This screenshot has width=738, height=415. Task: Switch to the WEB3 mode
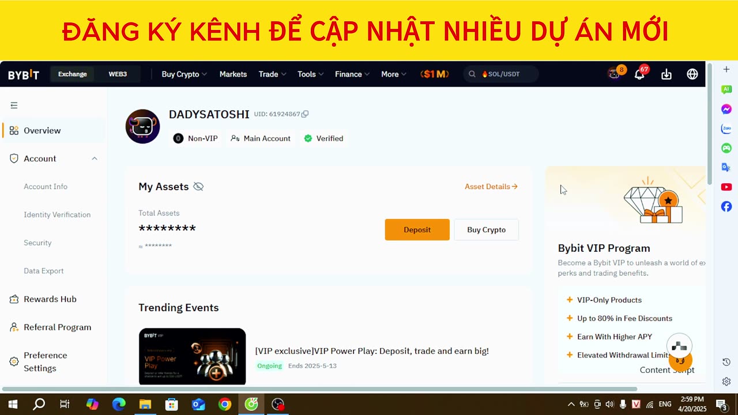tap(118, 74)
